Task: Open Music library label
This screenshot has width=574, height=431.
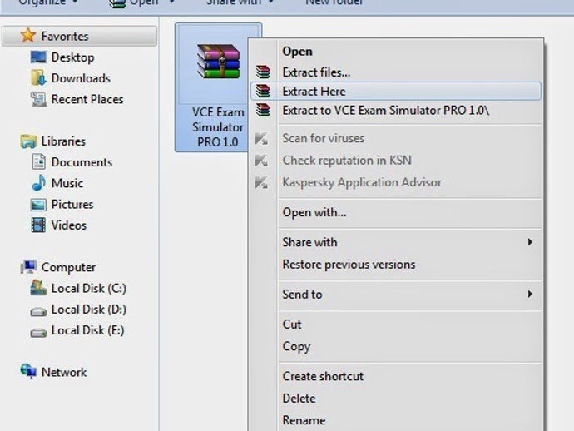Action: pos(67,183)
